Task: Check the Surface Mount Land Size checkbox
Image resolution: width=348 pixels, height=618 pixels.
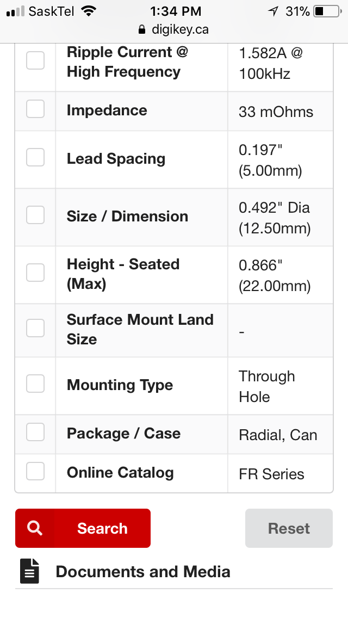Action: [x=35, y=328]
